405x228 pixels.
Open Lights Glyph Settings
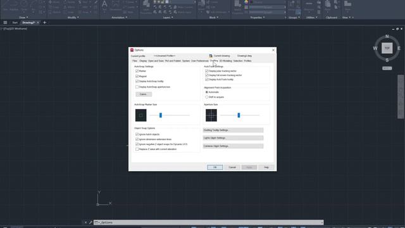pyautogui.click(x=233, y=138)
